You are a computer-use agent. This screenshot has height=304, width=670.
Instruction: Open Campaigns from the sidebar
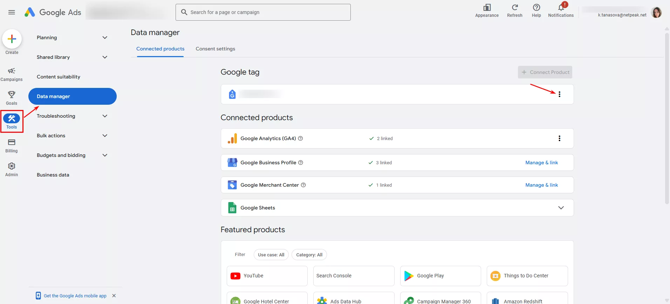pyautogui.click(x=12, y=75)
